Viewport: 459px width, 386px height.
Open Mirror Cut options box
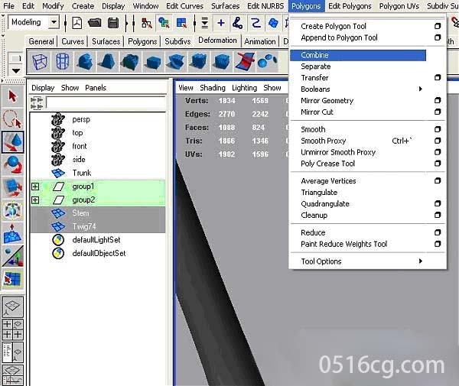coord(438,112)
